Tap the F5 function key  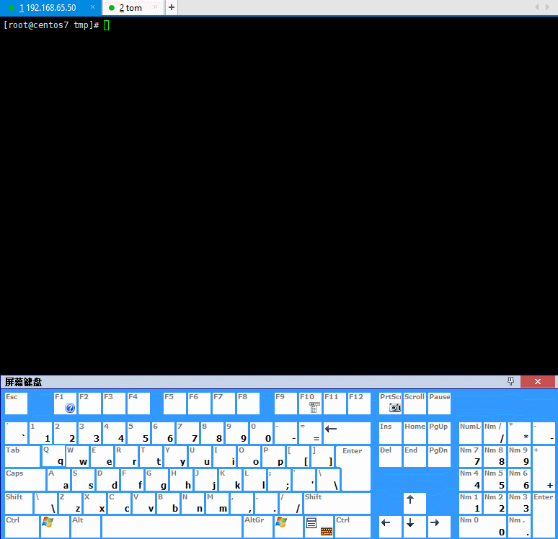tap(174, 404)
